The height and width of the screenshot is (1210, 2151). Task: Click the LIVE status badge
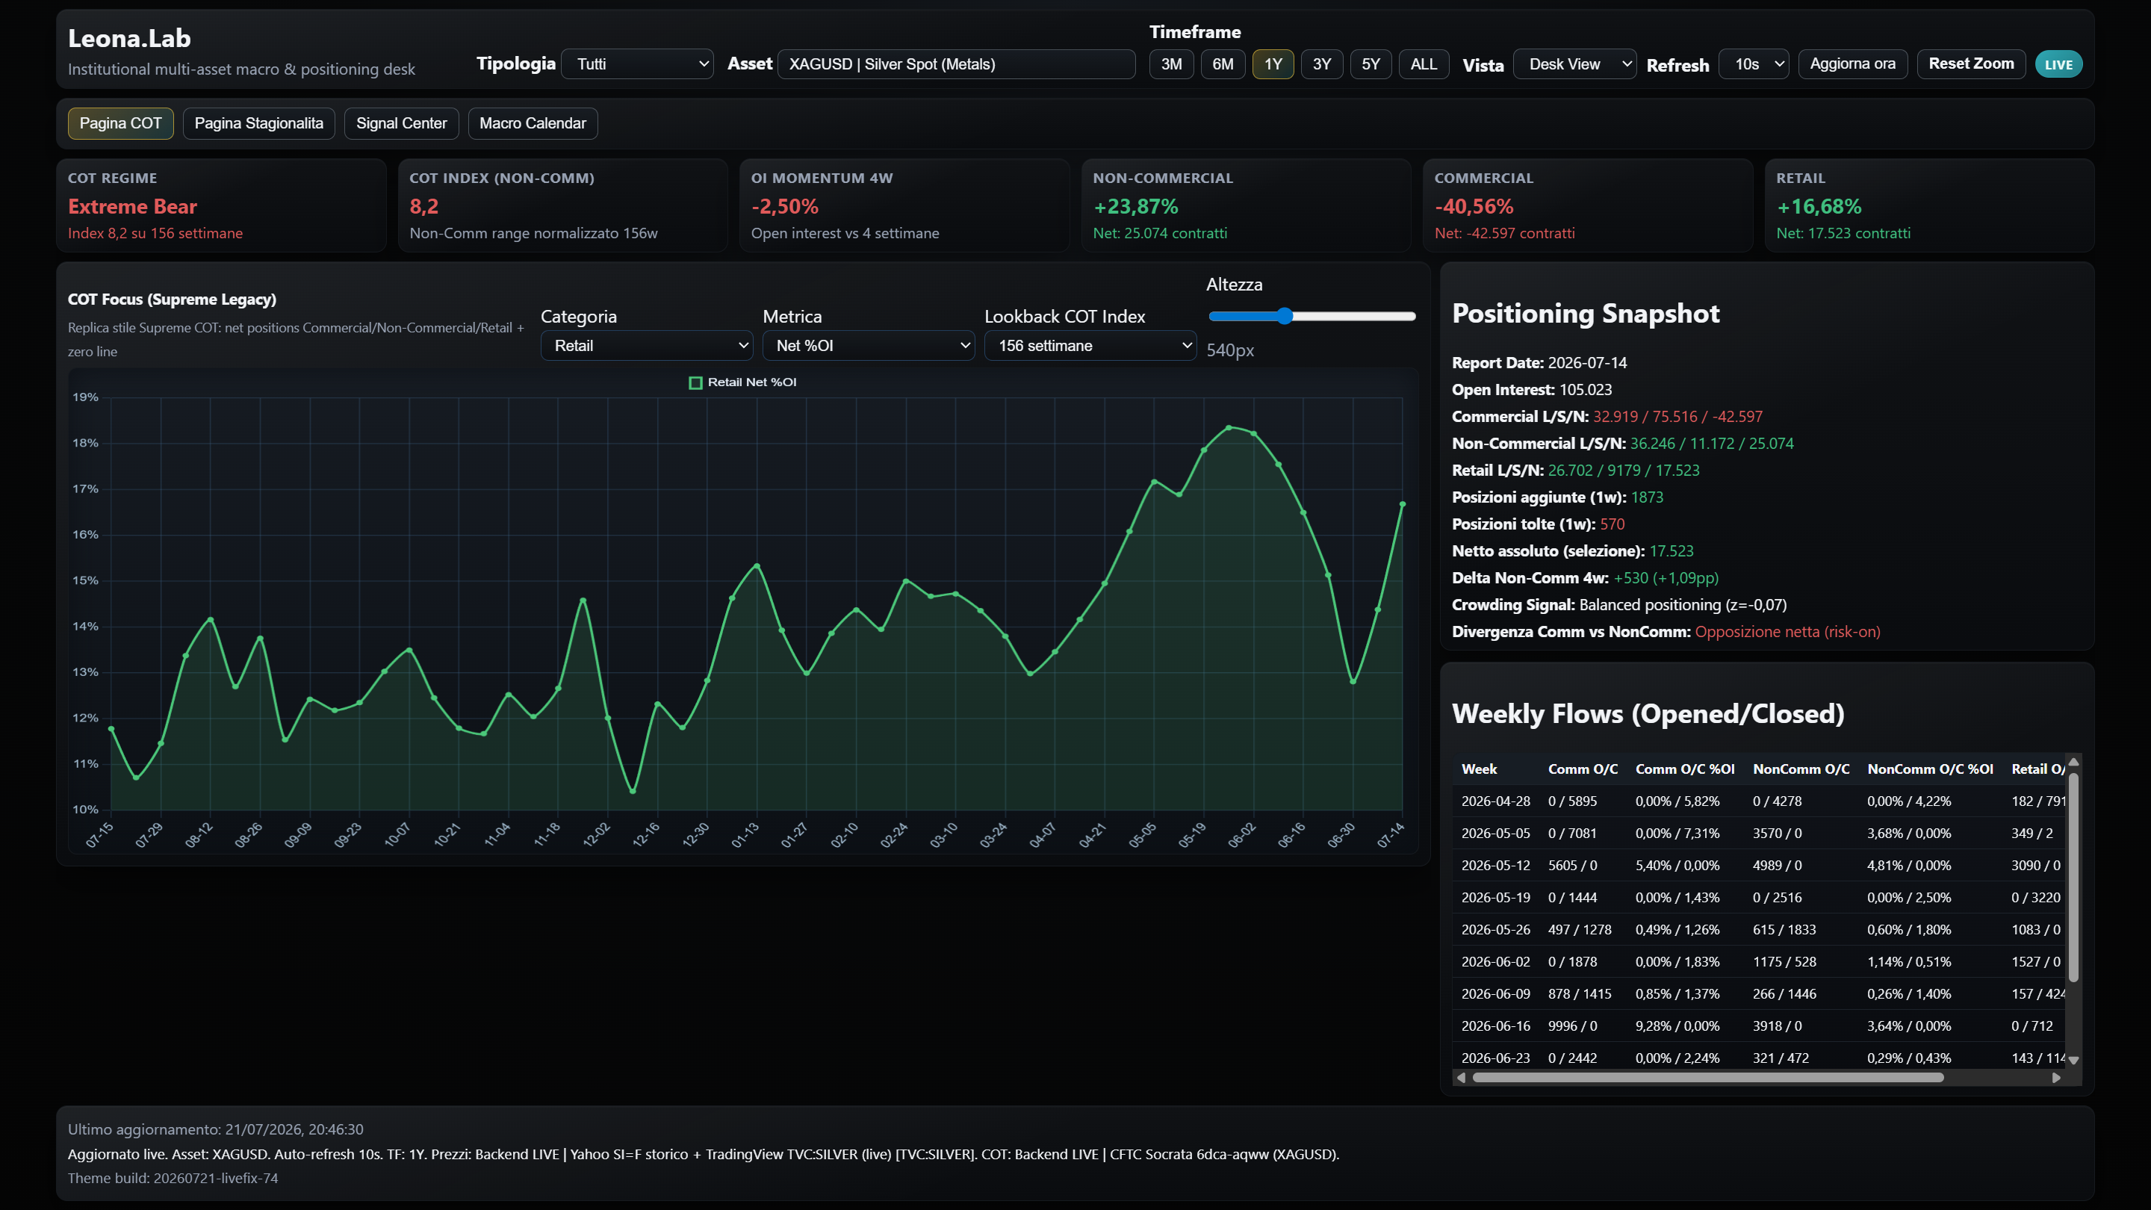coord(2058,64)
